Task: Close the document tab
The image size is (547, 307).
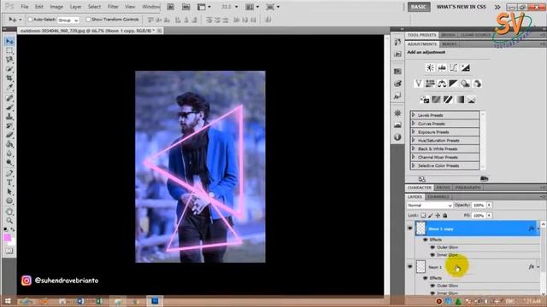Action: [159, 31]
